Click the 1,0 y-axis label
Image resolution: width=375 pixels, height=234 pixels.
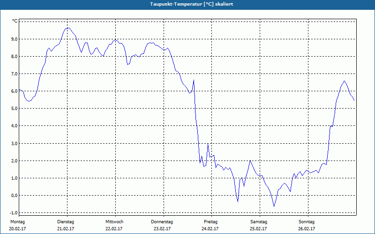(15, 178)
